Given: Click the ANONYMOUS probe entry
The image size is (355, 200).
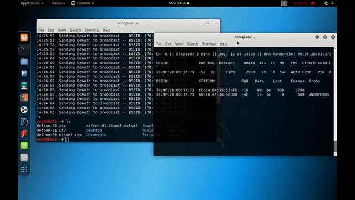Looking at the screenshot, I should click(x=319, y=94).
